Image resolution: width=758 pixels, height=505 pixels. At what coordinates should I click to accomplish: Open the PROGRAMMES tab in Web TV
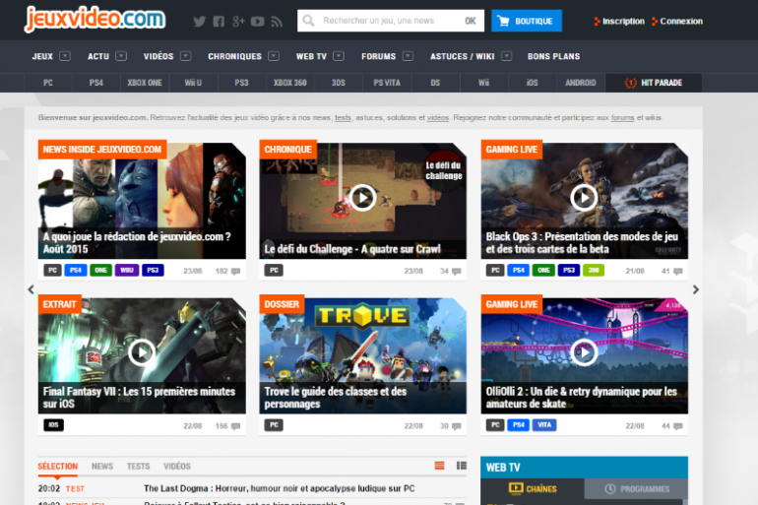tap(636, 488)
